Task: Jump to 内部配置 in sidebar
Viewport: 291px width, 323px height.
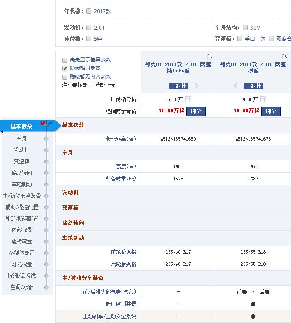Action: pos(22,230)
